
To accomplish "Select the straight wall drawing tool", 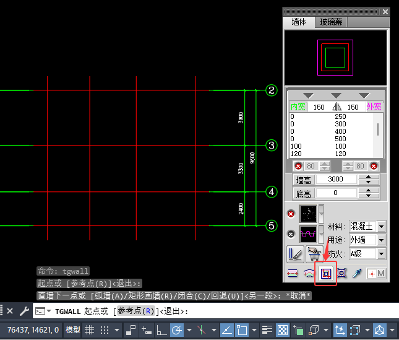I will point(293,274).
